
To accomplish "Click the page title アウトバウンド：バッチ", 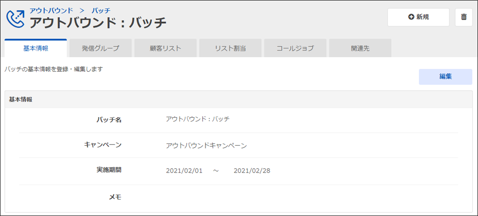I will 98,22.
